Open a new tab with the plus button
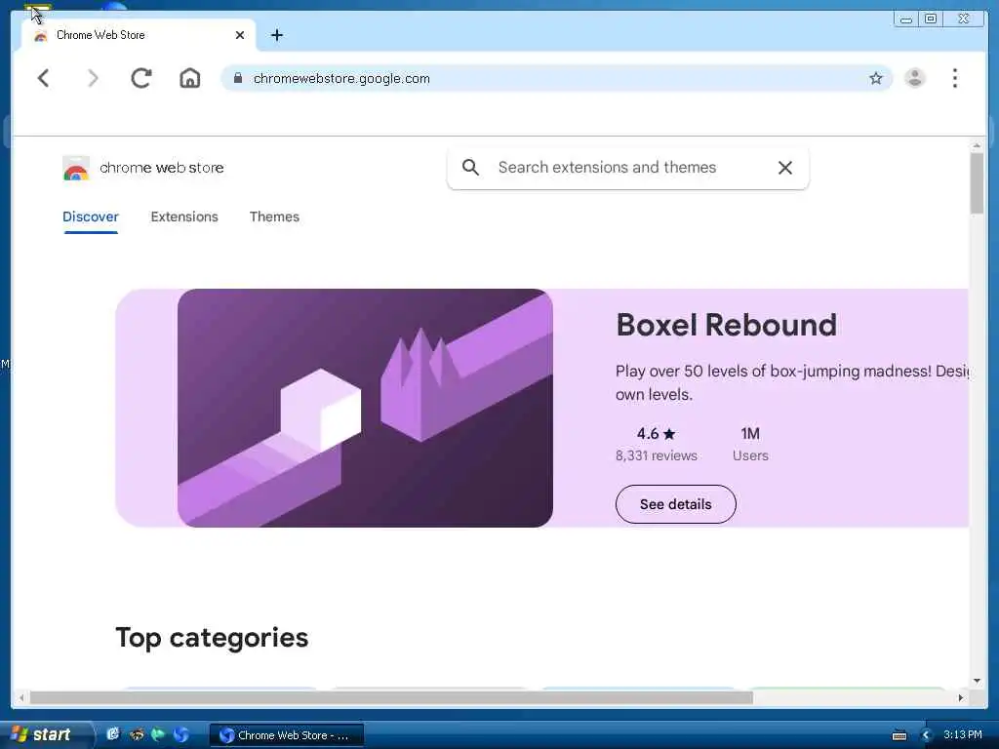Screen dimensions: 999x749 coord(276,35)
